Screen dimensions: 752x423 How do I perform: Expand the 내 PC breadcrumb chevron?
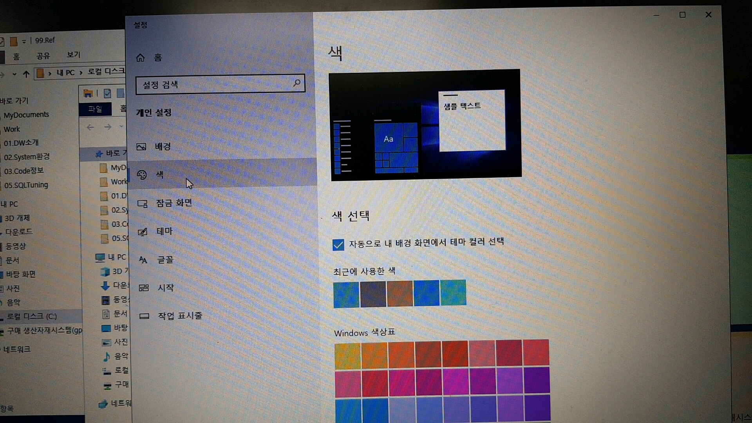(81, 72)
